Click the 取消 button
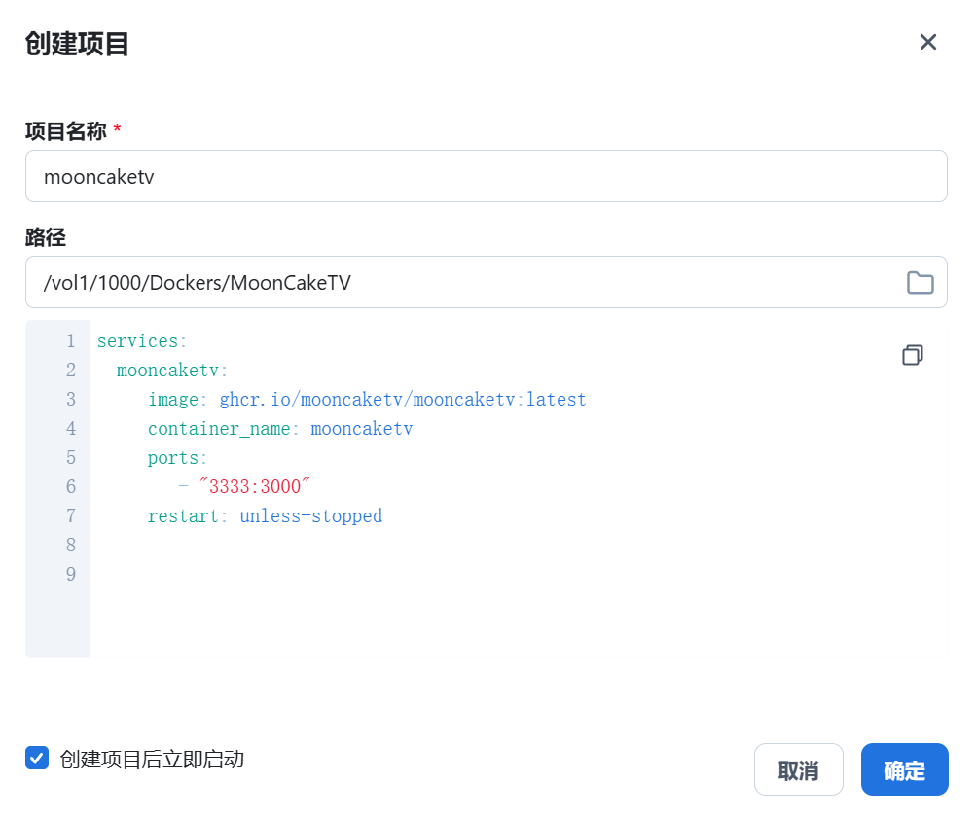 pyautogui.click(x=799, y=769)
